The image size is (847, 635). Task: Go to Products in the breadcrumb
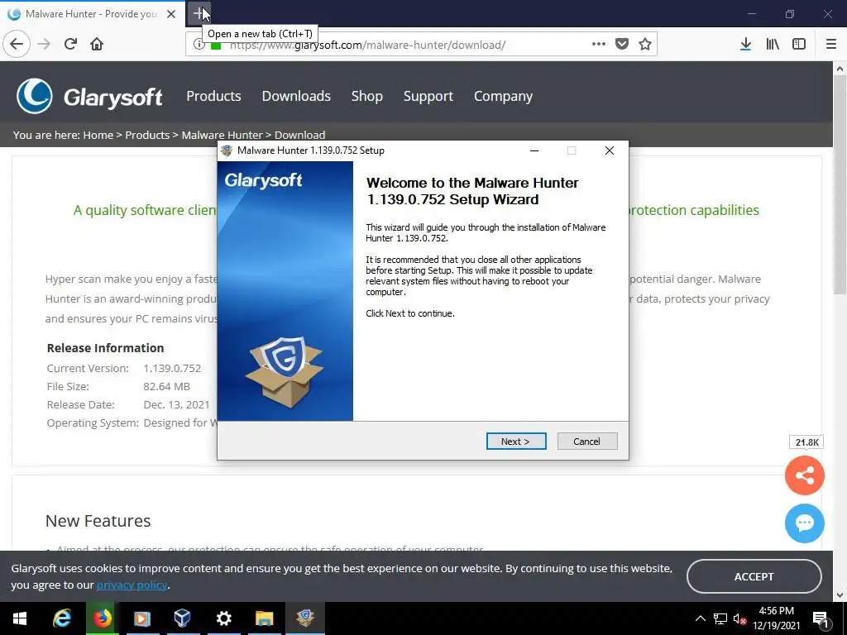pos(147,135)
